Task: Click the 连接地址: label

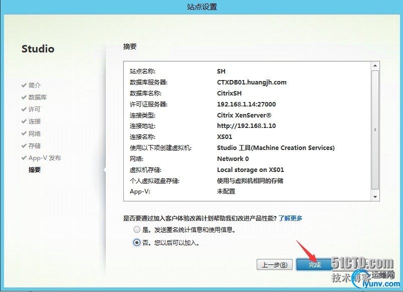Action: (142, 126)
